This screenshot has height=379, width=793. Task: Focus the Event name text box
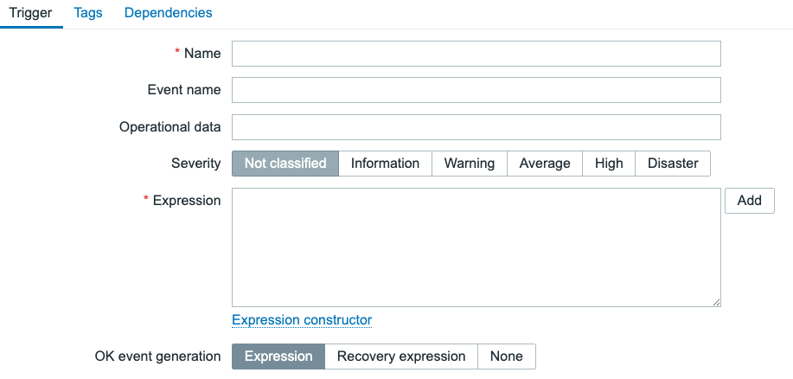pyautogui.click(x=476, y=90)
